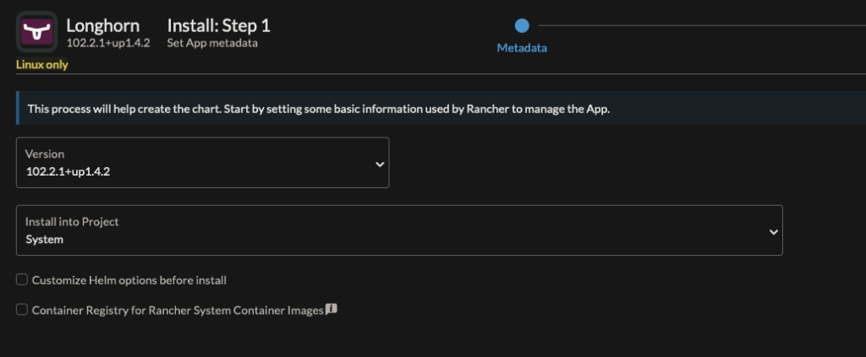The image size is (866, 357).
Task: Click the chevron arrow in Install into Project
Action: pos(773,230)
